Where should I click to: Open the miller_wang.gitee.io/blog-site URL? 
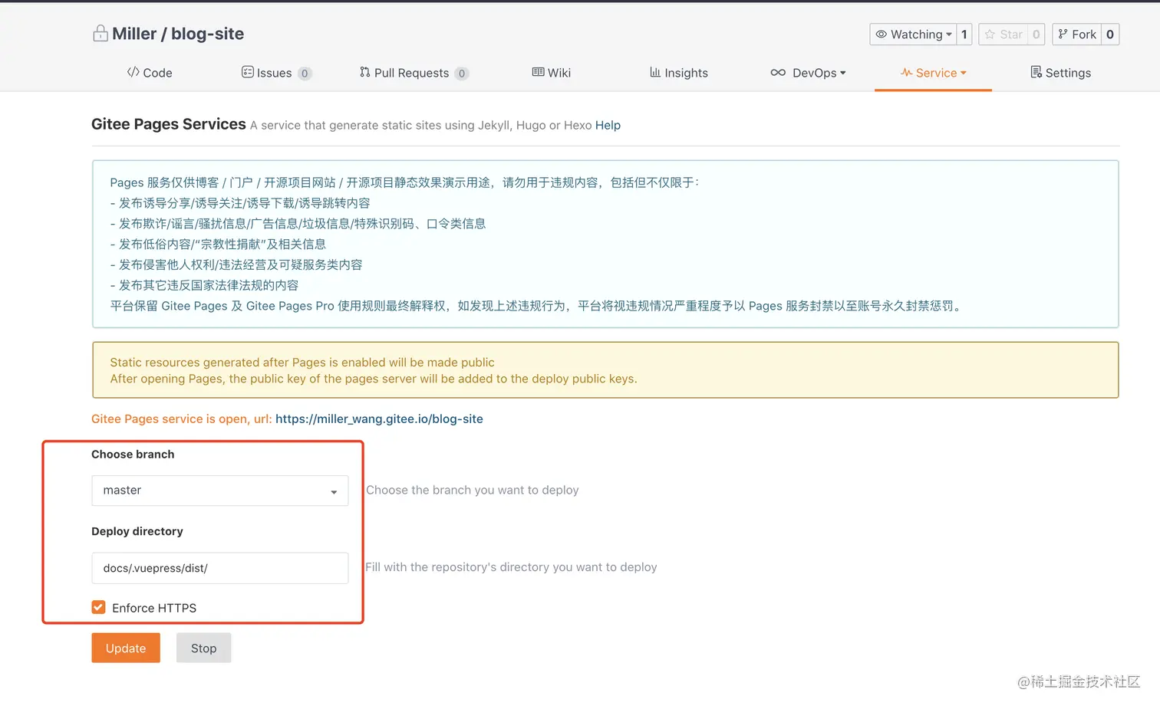coord(379,419)
